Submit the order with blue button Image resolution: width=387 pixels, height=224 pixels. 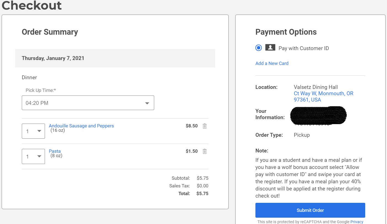(x=310, y=210)
